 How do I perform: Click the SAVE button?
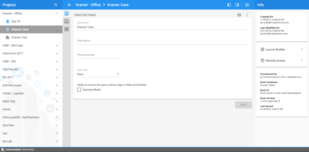[243, 105]
